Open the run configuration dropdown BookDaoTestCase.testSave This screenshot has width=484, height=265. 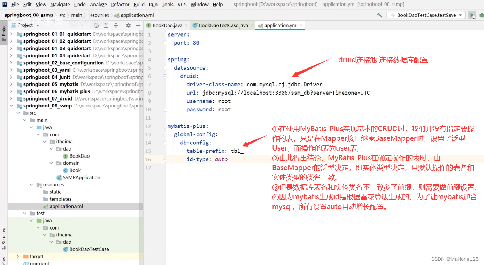(426, 15)
